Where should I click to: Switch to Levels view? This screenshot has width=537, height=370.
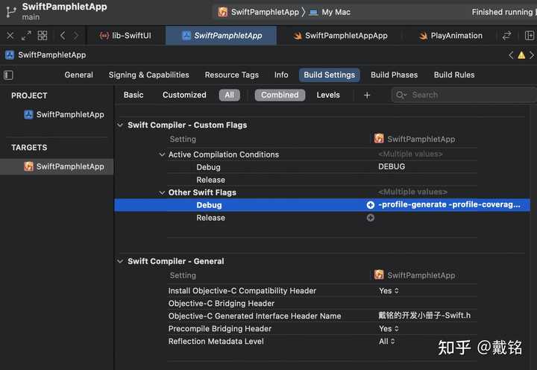pyautogui.click(x=328, y=95)
